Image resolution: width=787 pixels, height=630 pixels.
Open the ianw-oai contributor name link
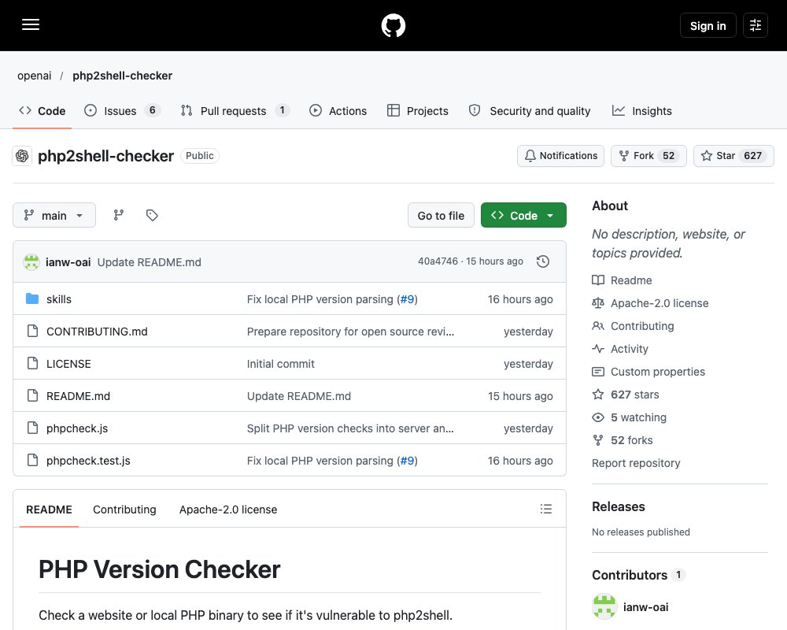point(645,607)
